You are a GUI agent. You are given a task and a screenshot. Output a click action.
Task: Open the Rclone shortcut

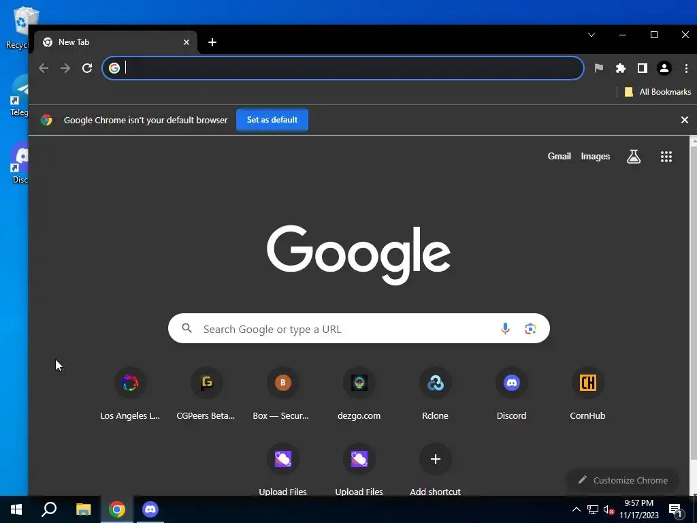[x=435, y=394]
